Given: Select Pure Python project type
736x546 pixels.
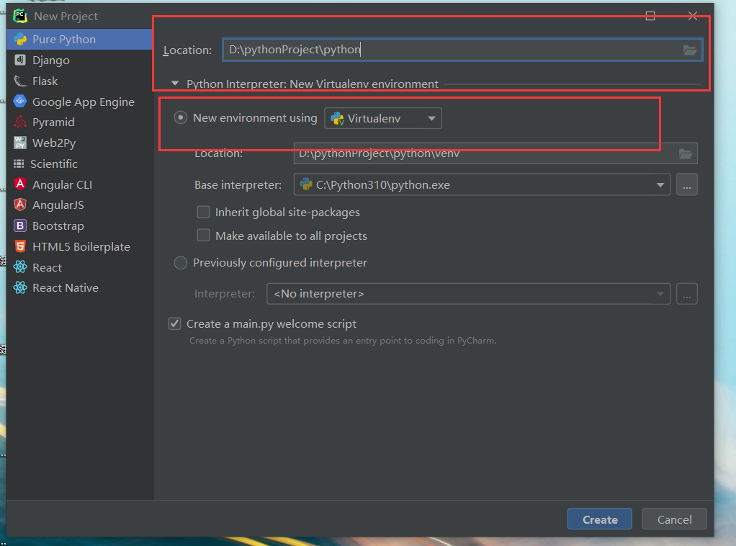Looking at the screenshot, I should (x=80, y=40).
